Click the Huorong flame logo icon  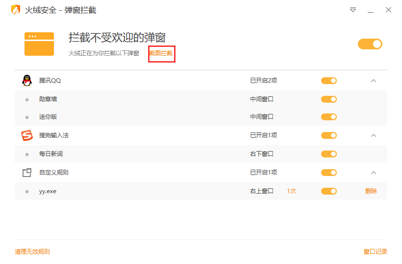16,10
